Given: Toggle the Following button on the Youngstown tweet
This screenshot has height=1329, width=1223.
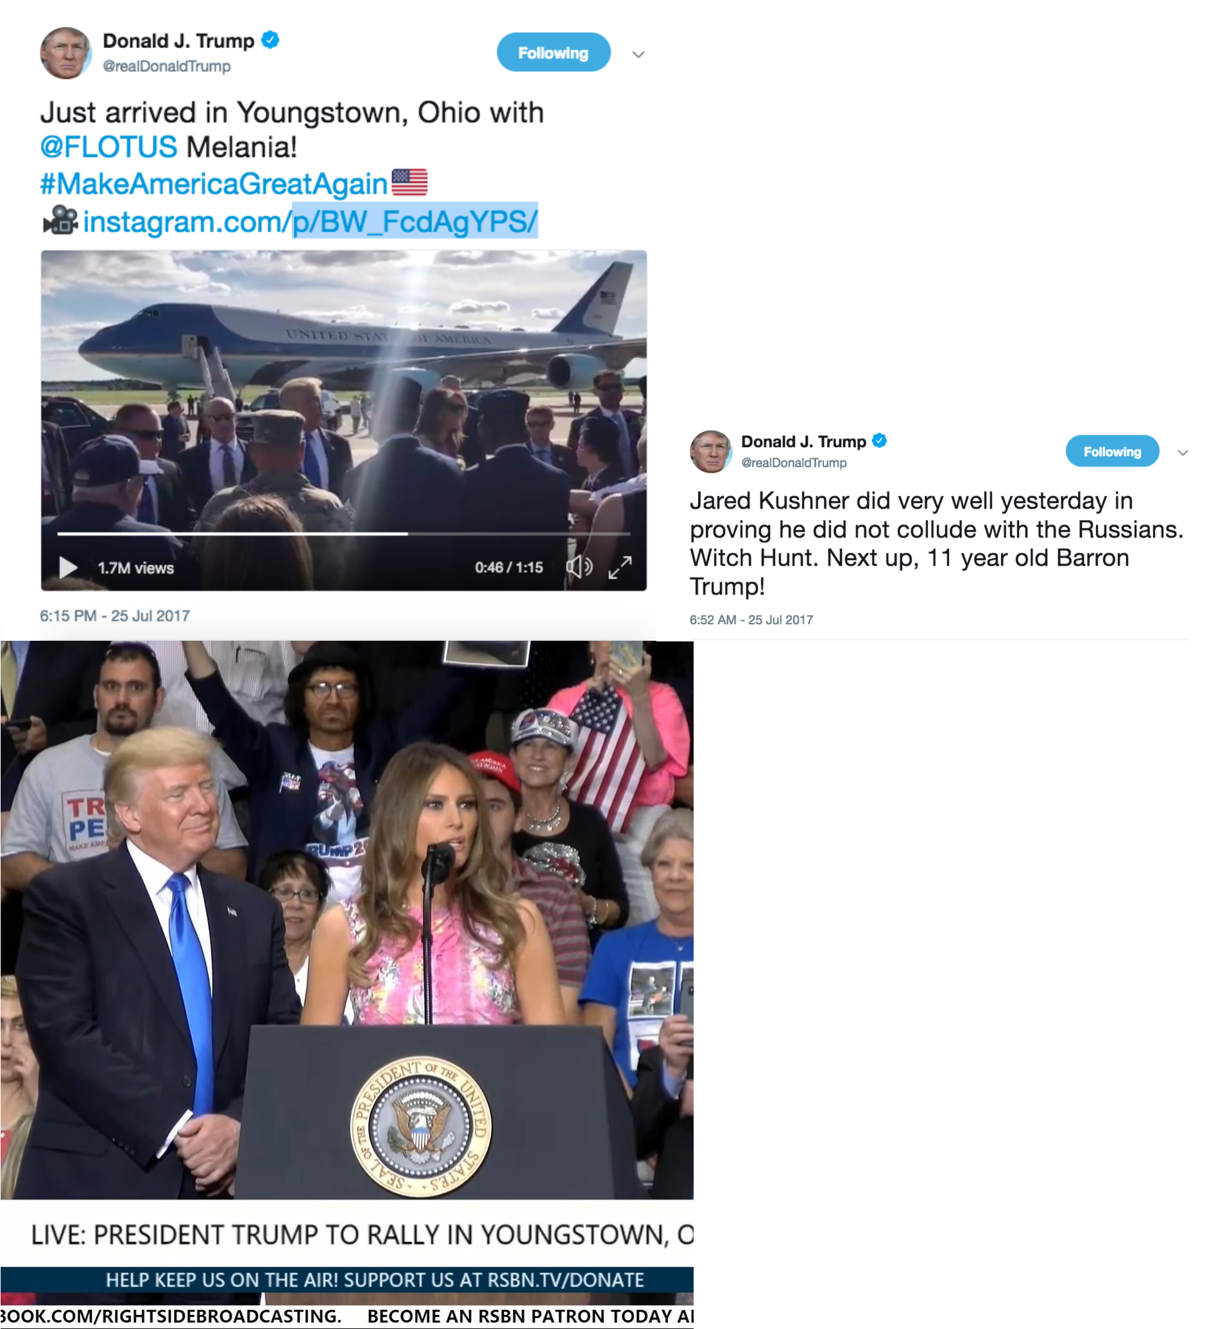Looking at the screenshot, I should click(x=553, y=53).
